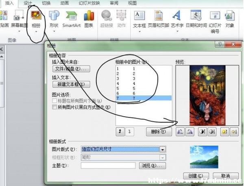This screenshot has height=186, width=244.
Task: Browse (浏览) for a theme
Action: pos(152,166)
